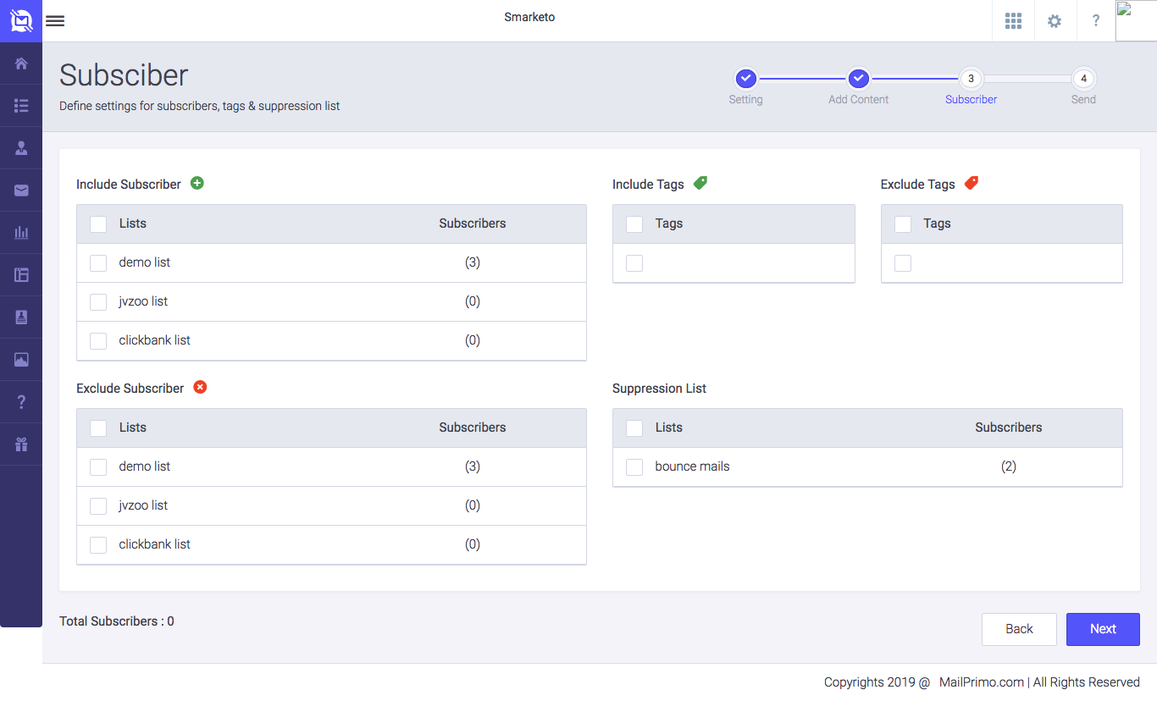The image size is (1157, 701).
Task: Check jvzoo list in Exclude Subscriber
Action: click(98, 506)
